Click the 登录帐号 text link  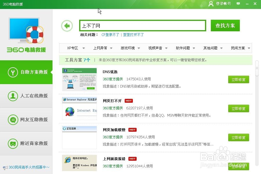223,4
